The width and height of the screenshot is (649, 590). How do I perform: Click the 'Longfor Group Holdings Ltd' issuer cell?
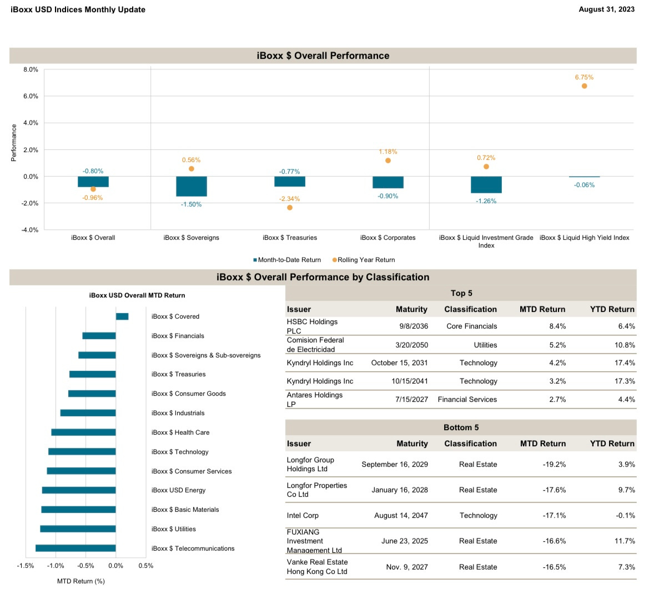(x=310, y=464)
